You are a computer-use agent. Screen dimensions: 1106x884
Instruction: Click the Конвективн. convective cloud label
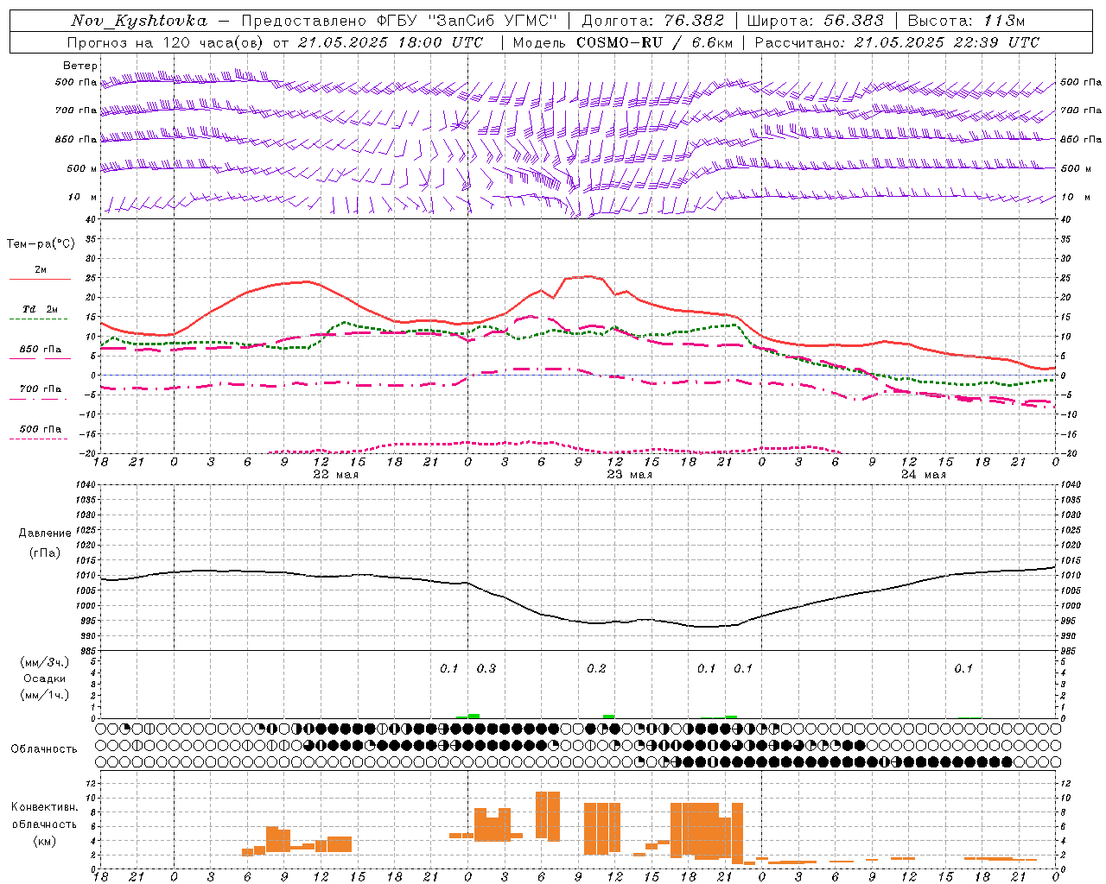click(x=45, y=807)
